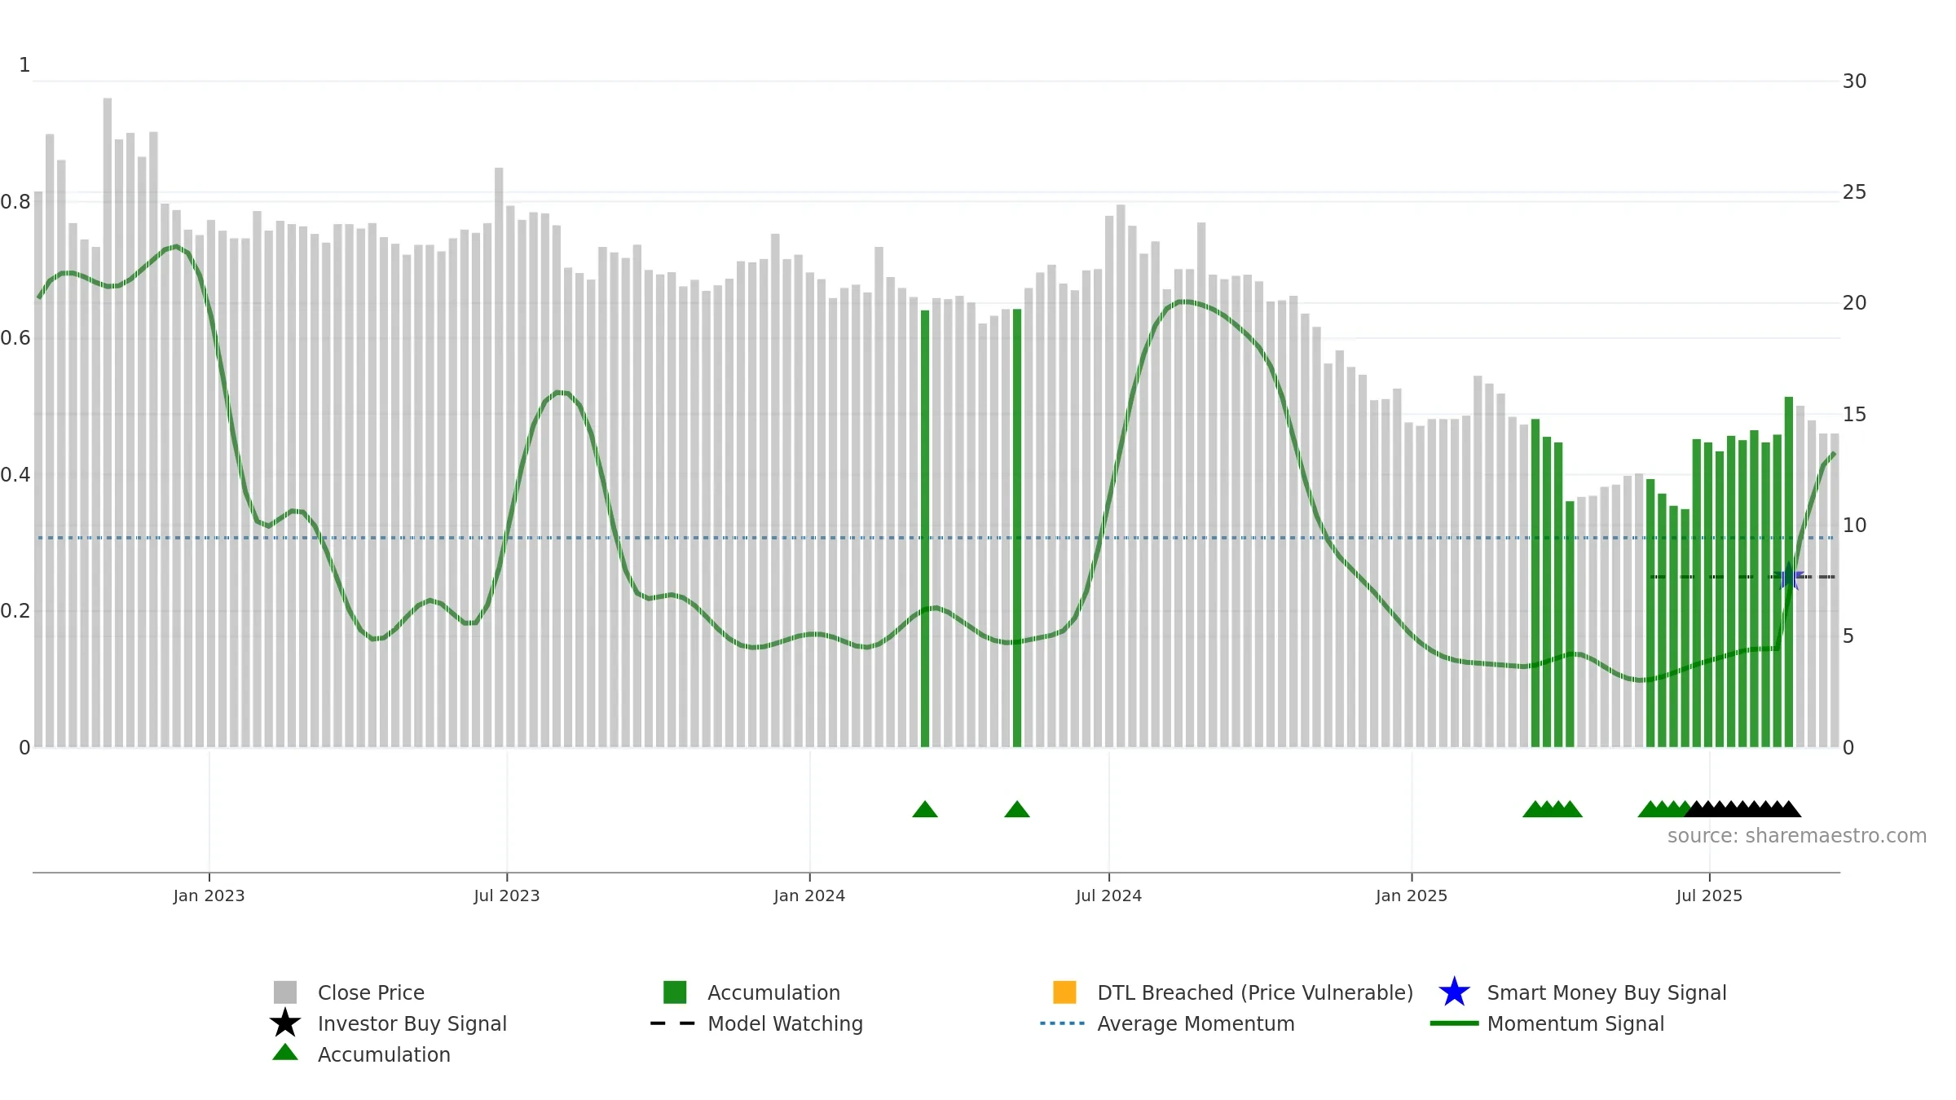Click the sharemaestro.com source text
Screen dimensions: 1956x1100
[x=1796, y=836]
